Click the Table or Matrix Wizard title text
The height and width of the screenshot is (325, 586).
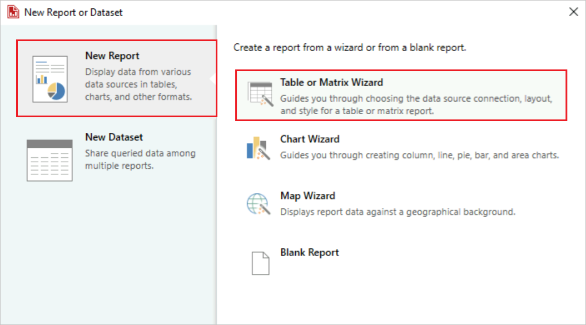click(330, 82)
